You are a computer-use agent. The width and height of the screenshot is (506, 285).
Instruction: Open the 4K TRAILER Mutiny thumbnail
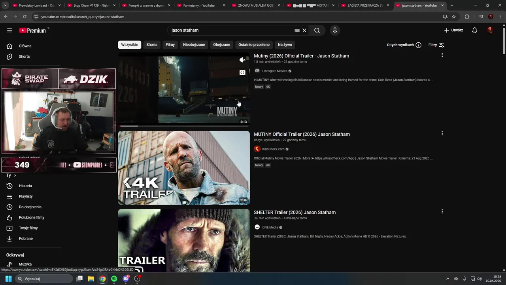[x=184, y=168]
